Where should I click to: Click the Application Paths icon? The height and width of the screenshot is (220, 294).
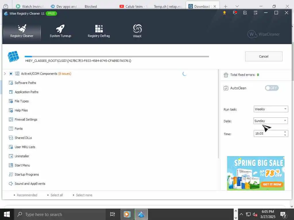click(11, 92)
